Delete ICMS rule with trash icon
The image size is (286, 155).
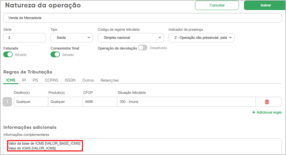click(267, 102)
